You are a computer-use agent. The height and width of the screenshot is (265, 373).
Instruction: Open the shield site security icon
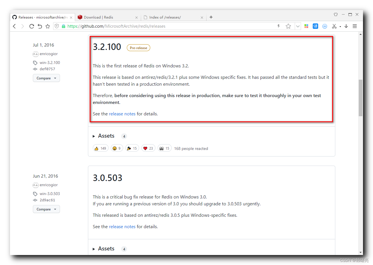pos(57,26)
